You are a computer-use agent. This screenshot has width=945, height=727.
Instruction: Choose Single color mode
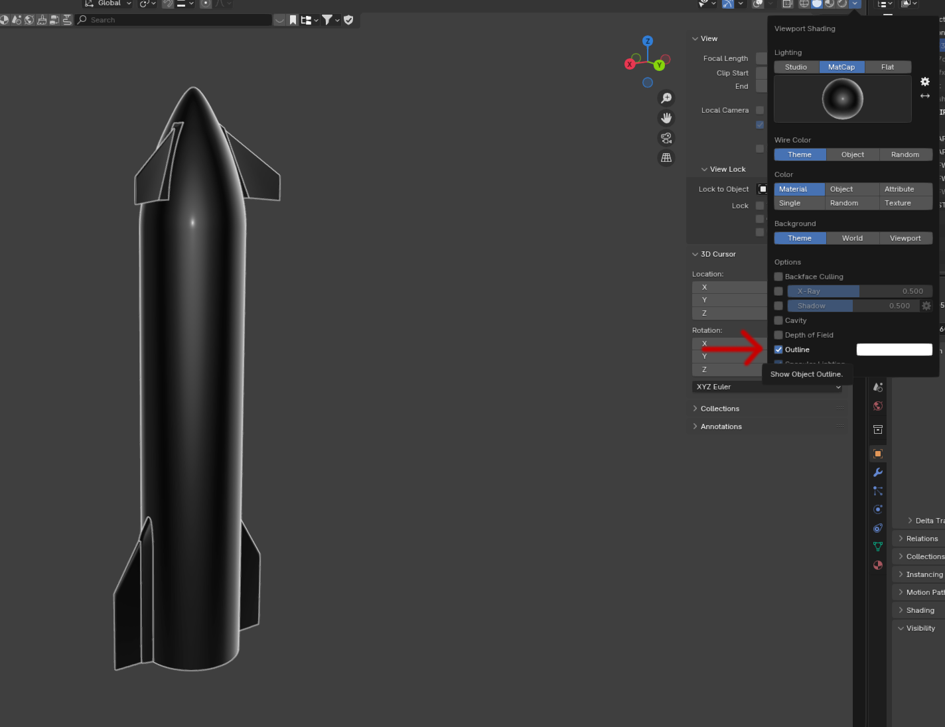pos(800,203)
